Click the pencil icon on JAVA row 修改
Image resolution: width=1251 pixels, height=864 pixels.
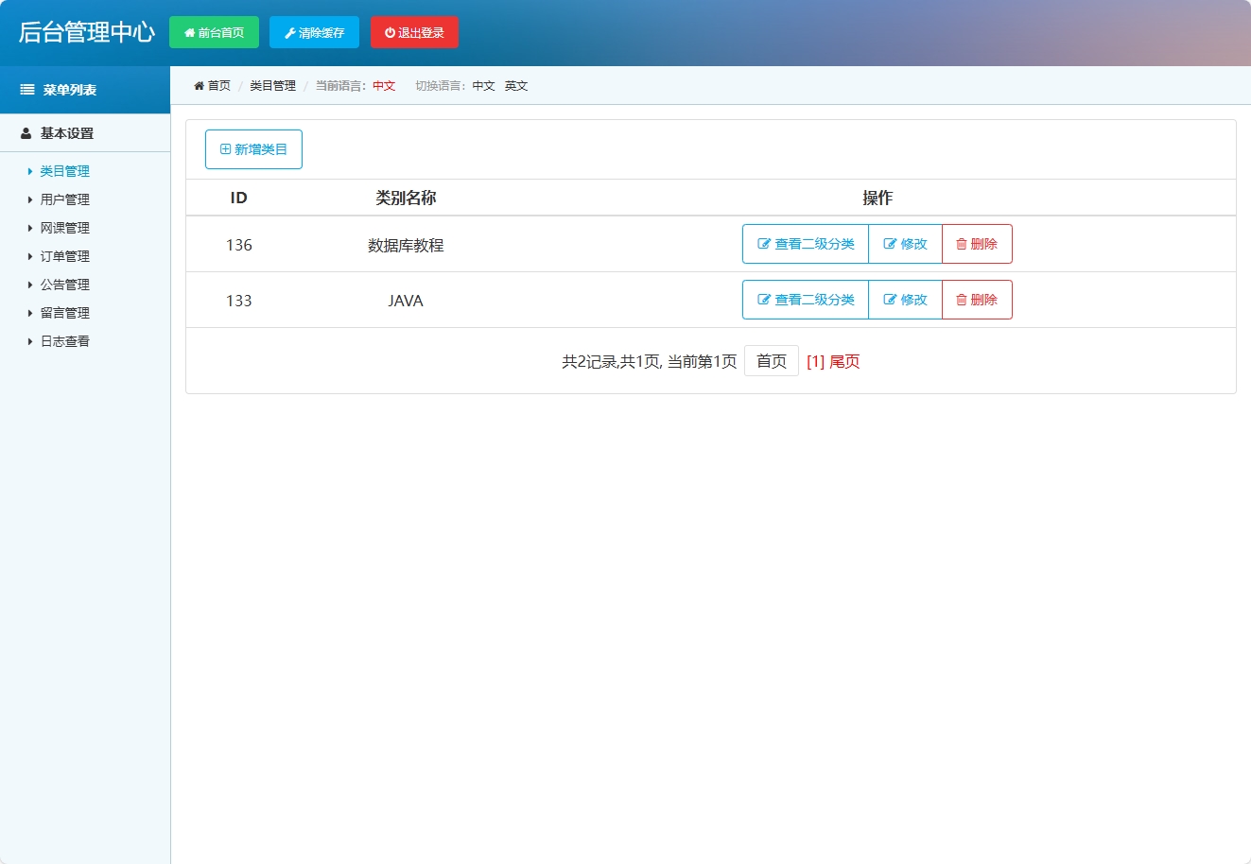pyautogui.click(x=890, y=300)
